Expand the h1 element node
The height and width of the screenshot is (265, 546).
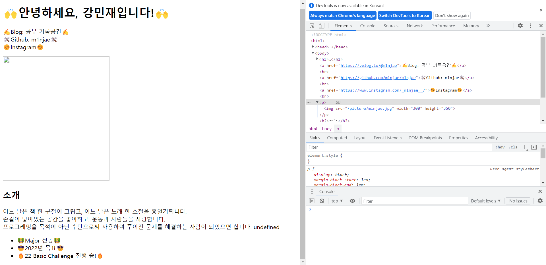tap(317, 59)
